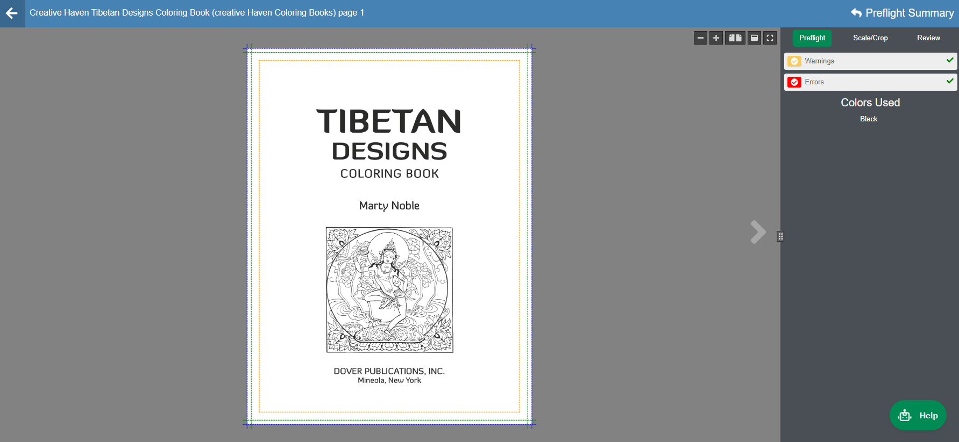Zoom in with the plus icon
The image size is (959, 442).
(716, 38)
